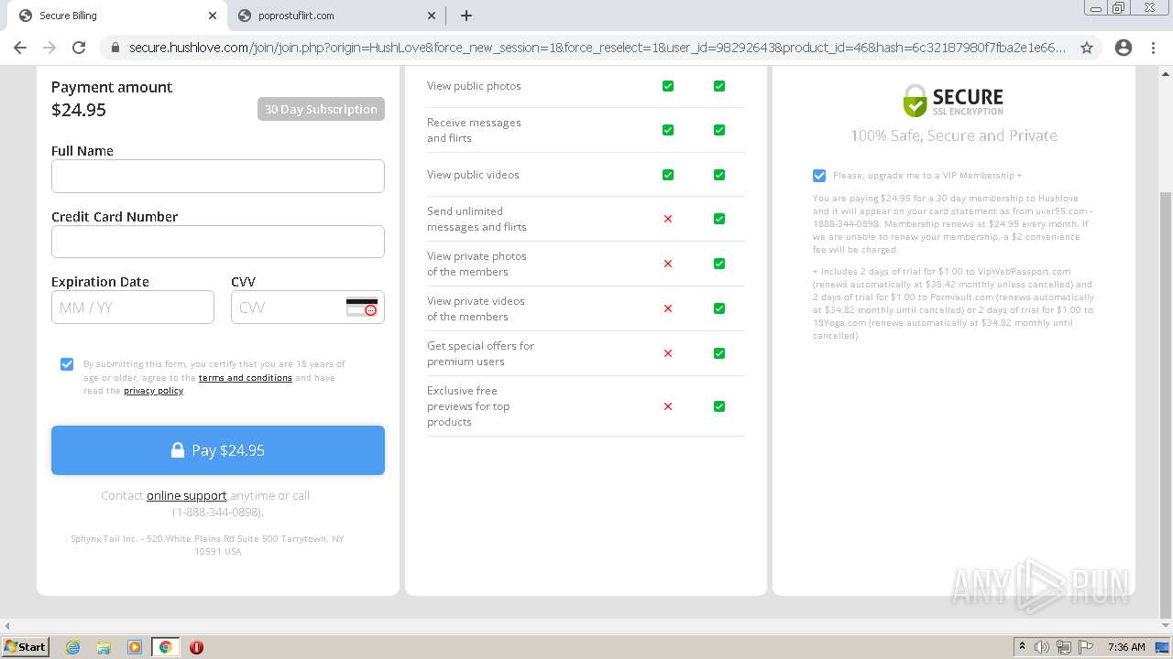Open the terms and conditions link
1173x659 pixels.
246,378
